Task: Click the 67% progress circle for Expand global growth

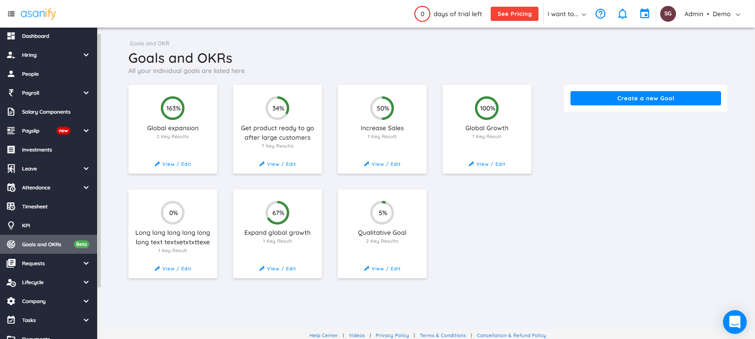Action: tap(277, 213)
